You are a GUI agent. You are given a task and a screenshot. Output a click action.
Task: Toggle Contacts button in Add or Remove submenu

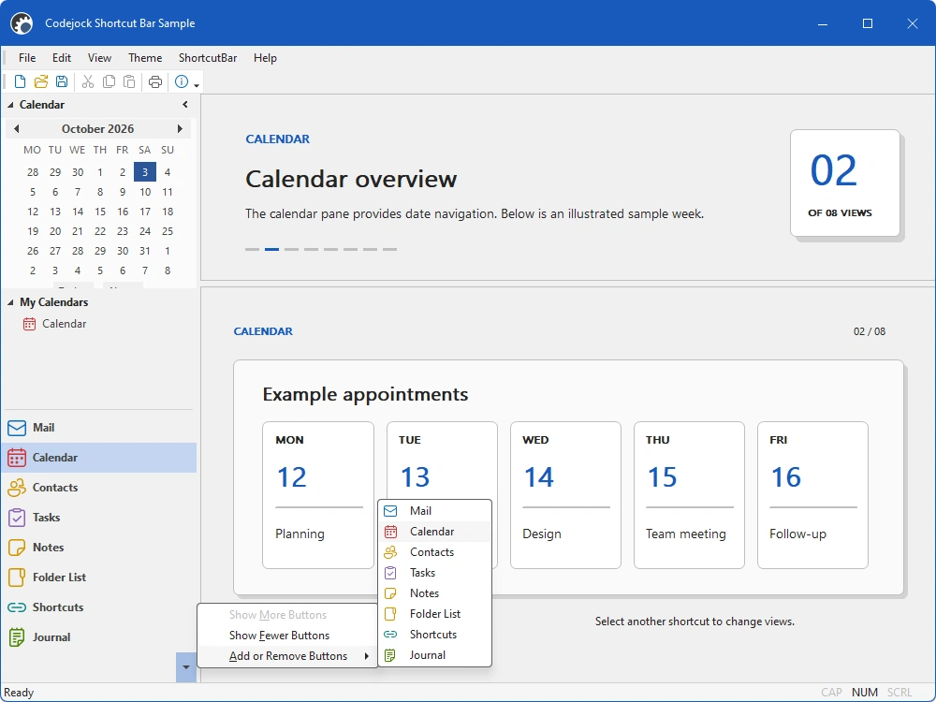pos(434,552)
